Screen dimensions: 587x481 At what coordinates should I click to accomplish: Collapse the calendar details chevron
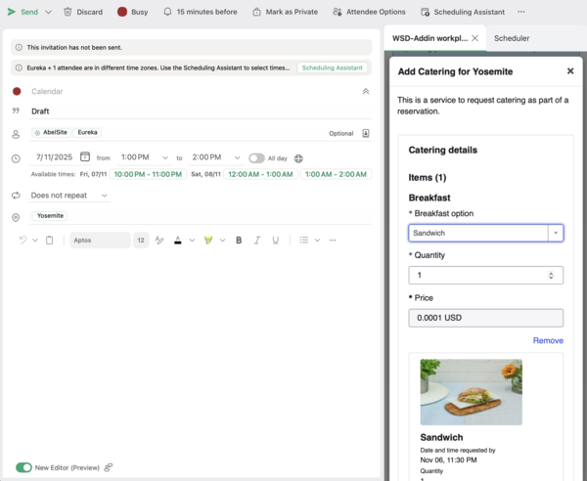click(366, 91)
